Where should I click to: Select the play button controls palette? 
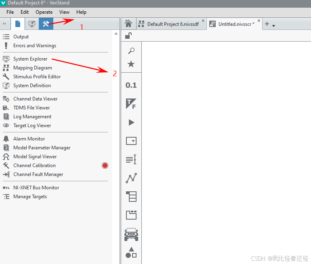131,122
